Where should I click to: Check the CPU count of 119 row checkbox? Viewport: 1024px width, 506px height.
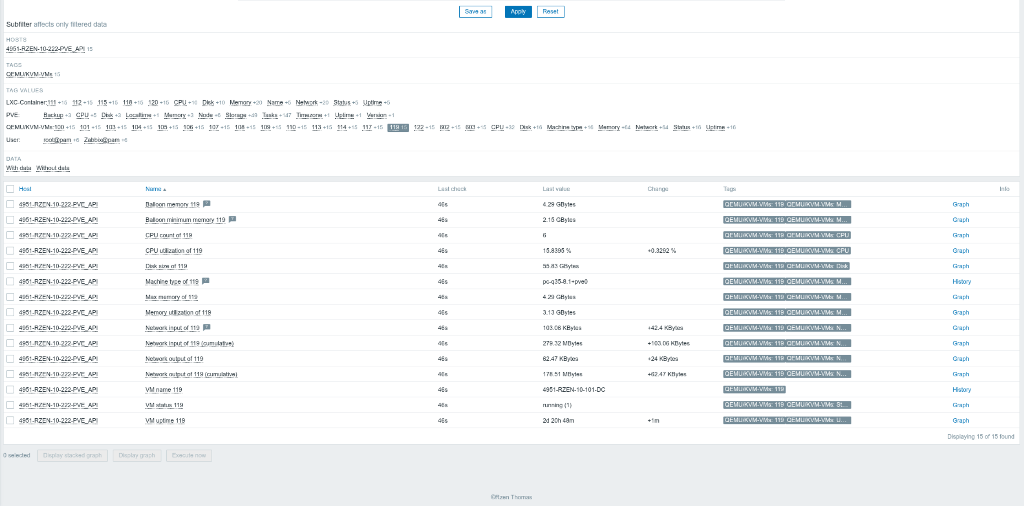pos(10,235)
